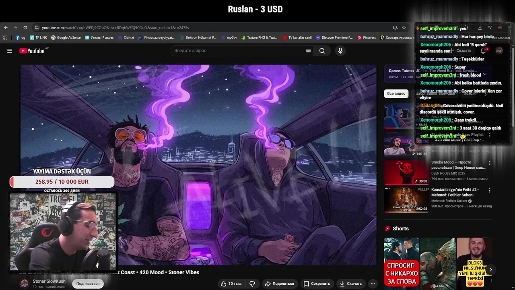The height and width of the screenshot is (290, 515).
Task: Open the TP LINK bookmark
Action: coord(38,37)
